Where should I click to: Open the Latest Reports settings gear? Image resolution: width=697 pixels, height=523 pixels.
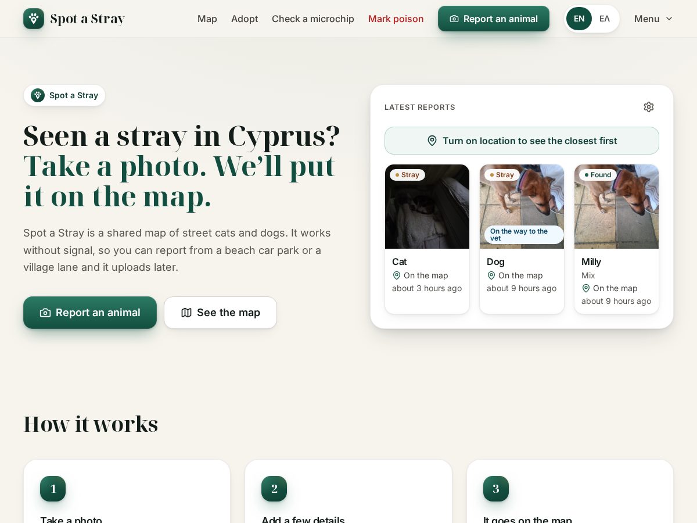[x=649, y=107]
